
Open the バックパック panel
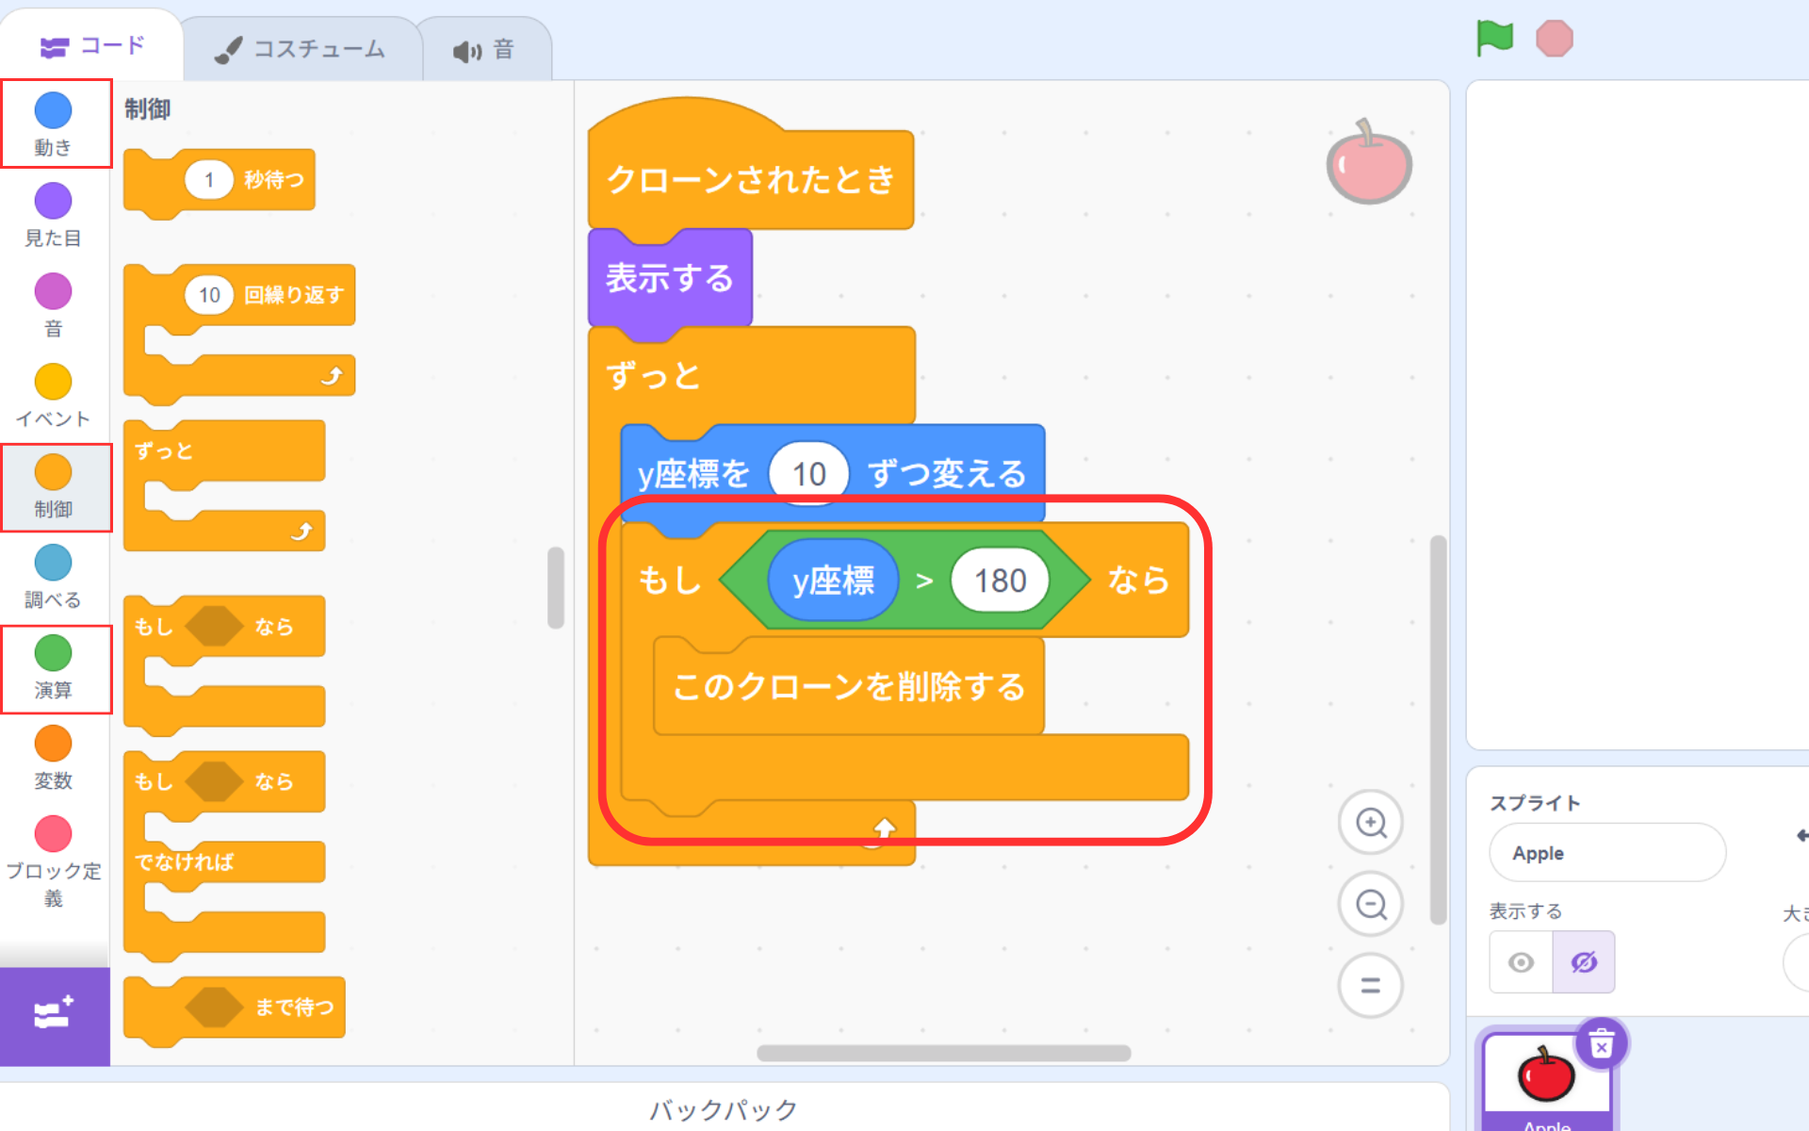point(724,1109)
